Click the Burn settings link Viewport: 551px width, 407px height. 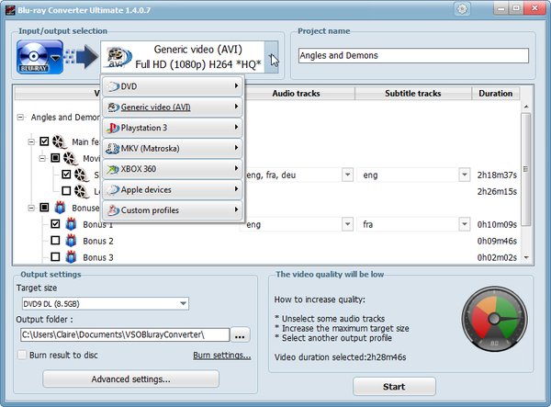(x=221, y=355)
